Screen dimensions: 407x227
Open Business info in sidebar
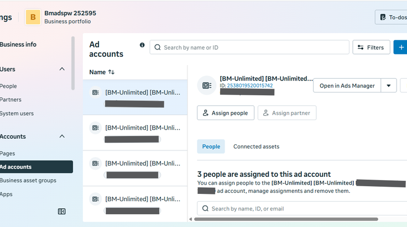(18, 45)
